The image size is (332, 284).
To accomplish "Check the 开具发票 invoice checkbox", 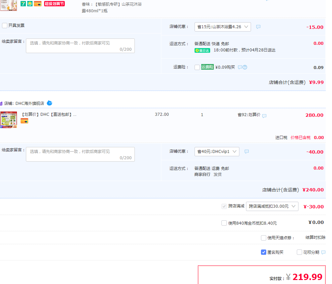I will [5, 26].
